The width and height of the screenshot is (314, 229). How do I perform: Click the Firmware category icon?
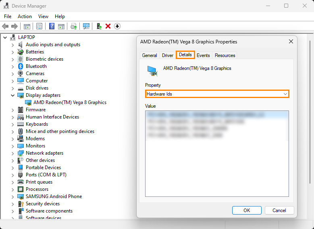tap(21, 110)
